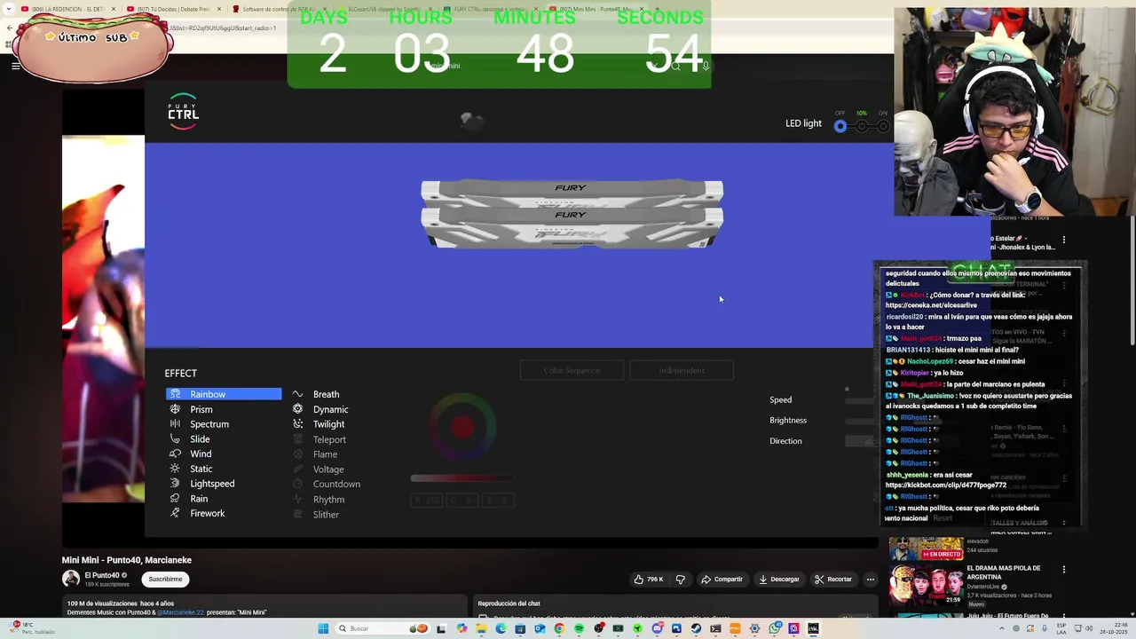Open the El Punto40 channel name
Screen dimensions: 1136x639
point(103,575)
